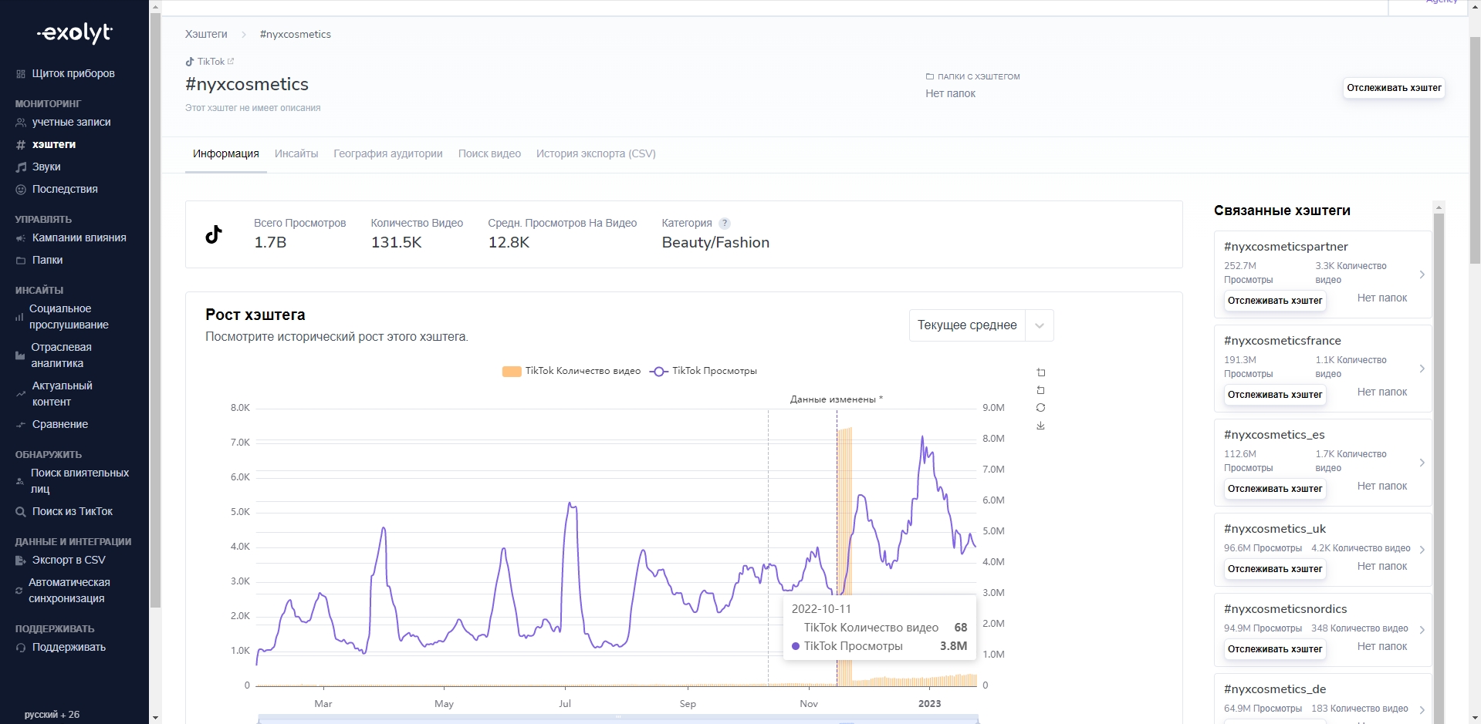Open Поиск влиятельных лиц person icon
Image resolution: width=1481 pixels, height=724 pixels.
[x=20, y=481]
